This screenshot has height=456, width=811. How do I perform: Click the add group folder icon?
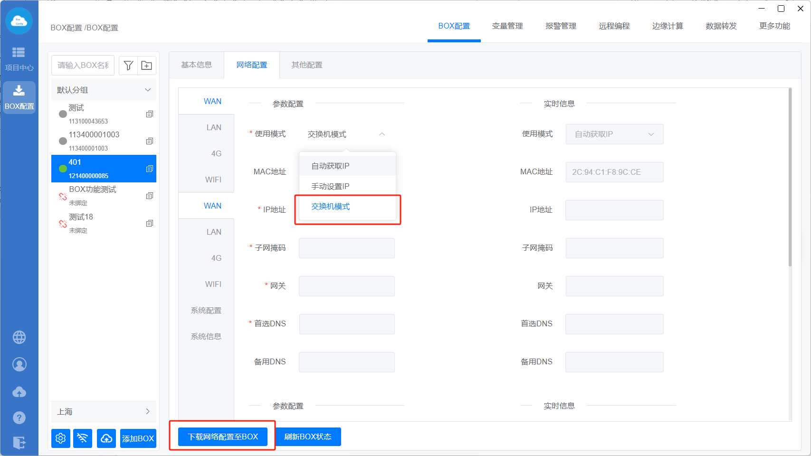[147, 66]
